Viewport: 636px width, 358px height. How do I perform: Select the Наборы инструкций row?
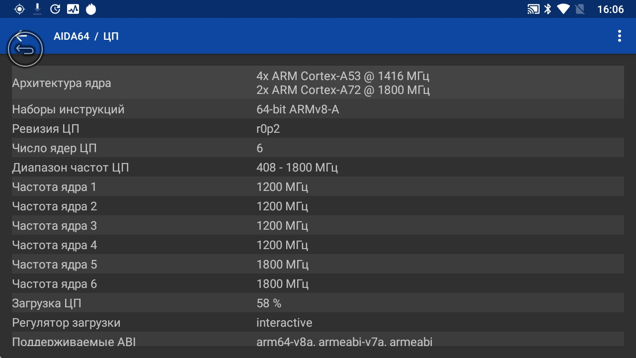tap(318, 109)
